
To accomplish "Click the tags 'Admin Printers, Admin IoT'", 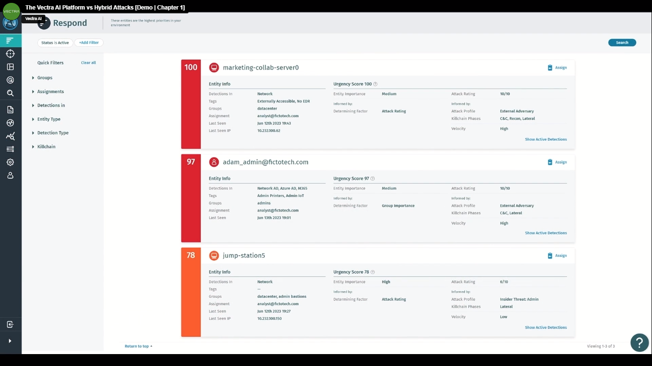I will click(281, 196).
